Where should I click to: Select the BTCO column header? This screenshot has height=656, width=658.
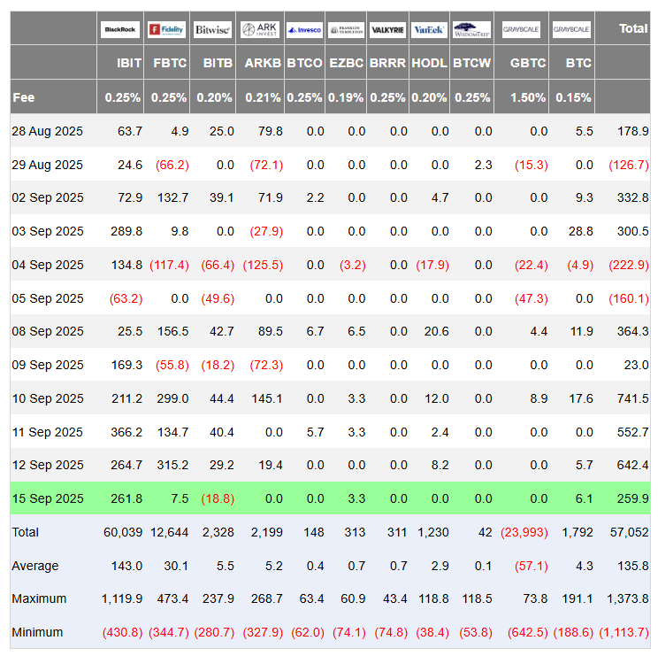point(304,63)
